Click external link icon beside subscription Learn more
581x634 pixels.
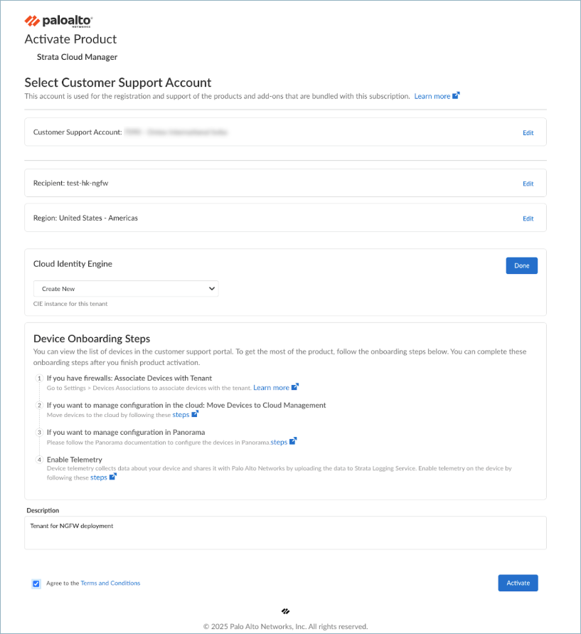click(457, 96)
